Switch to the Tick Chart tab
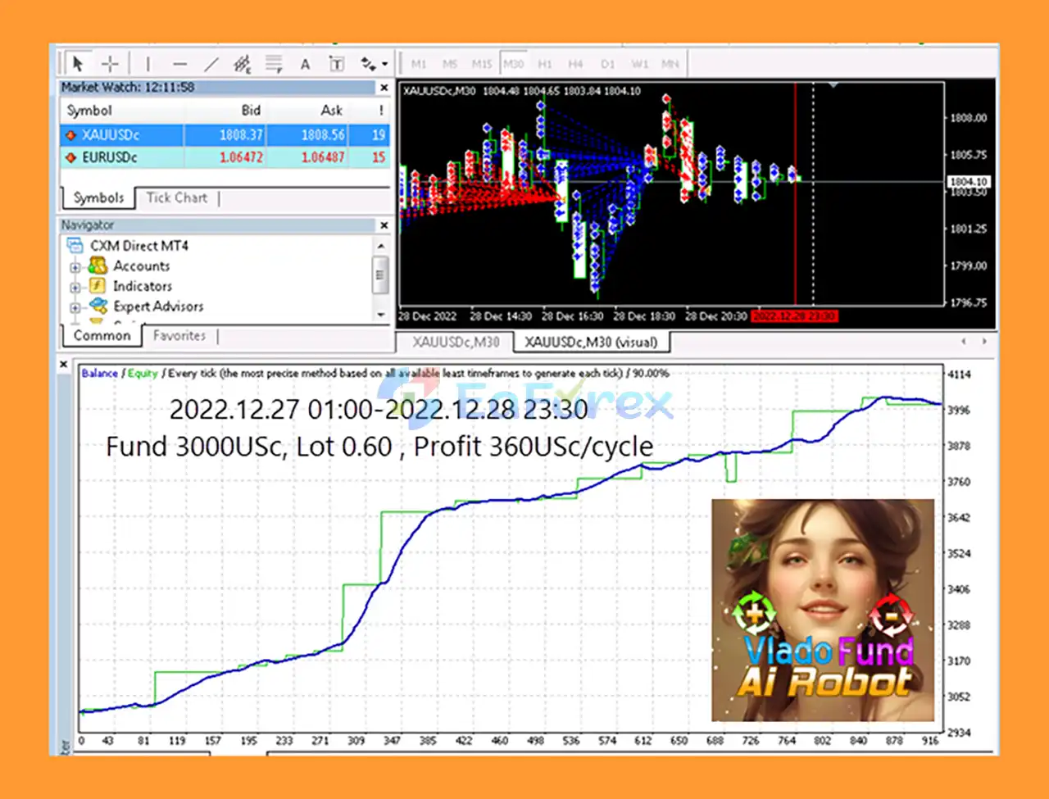The height and width of the screenshot is (799, 1049). pyautogui.click(x=177, y=197)
